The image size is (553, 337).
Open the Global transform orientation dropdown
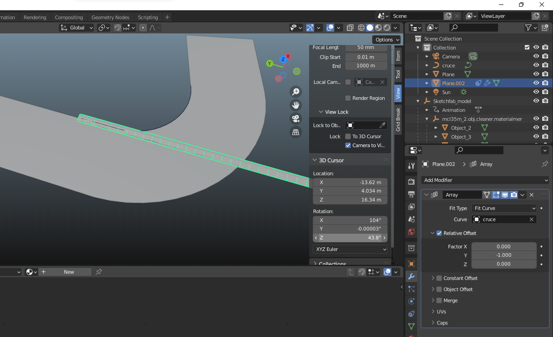[x=76, y=28]
